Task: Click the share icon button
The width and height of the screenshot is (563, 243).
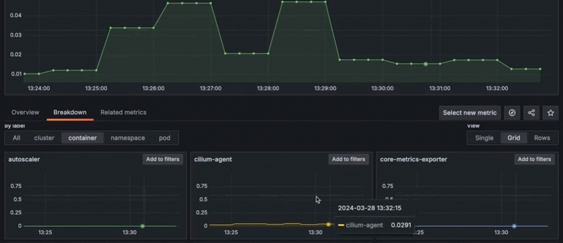Action: pyautogui.click(x=531, y=113)
